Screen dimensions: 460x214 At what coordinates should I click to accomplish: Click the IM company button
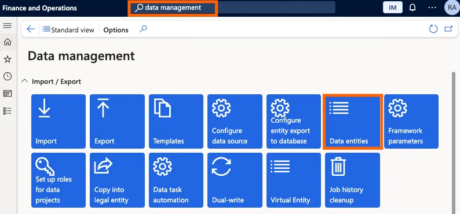pos(393,8)
